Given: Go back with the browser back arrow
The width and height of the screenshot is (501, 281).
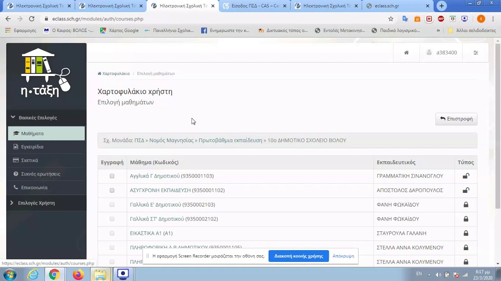Looking at the screenshot, I should tap(8, 19).
